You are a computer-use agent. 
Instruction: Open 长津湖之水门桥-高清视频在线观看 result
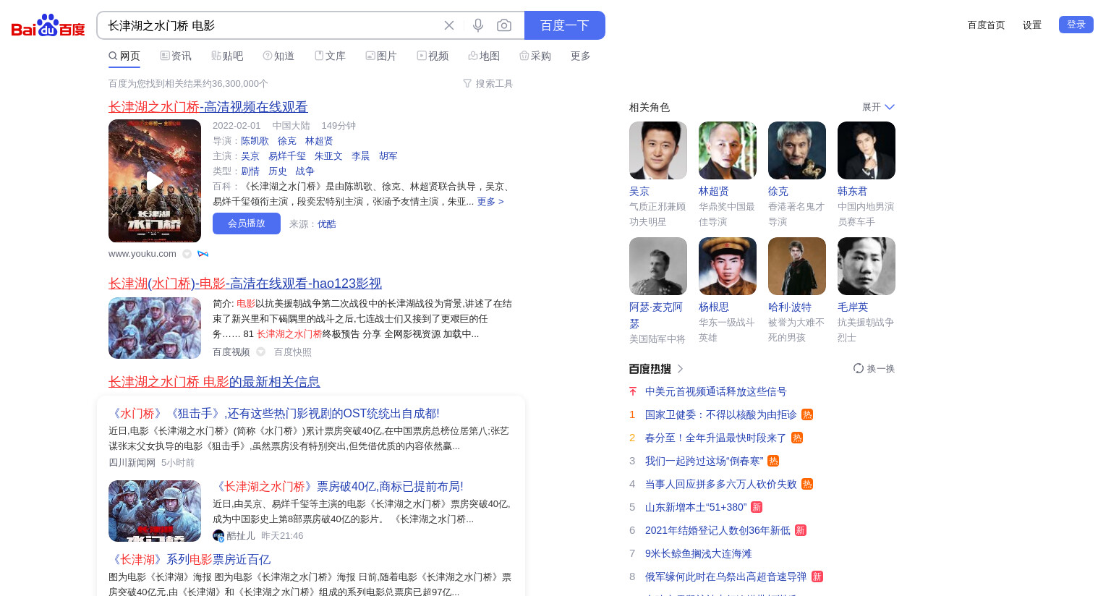click(x=208, y=107)
